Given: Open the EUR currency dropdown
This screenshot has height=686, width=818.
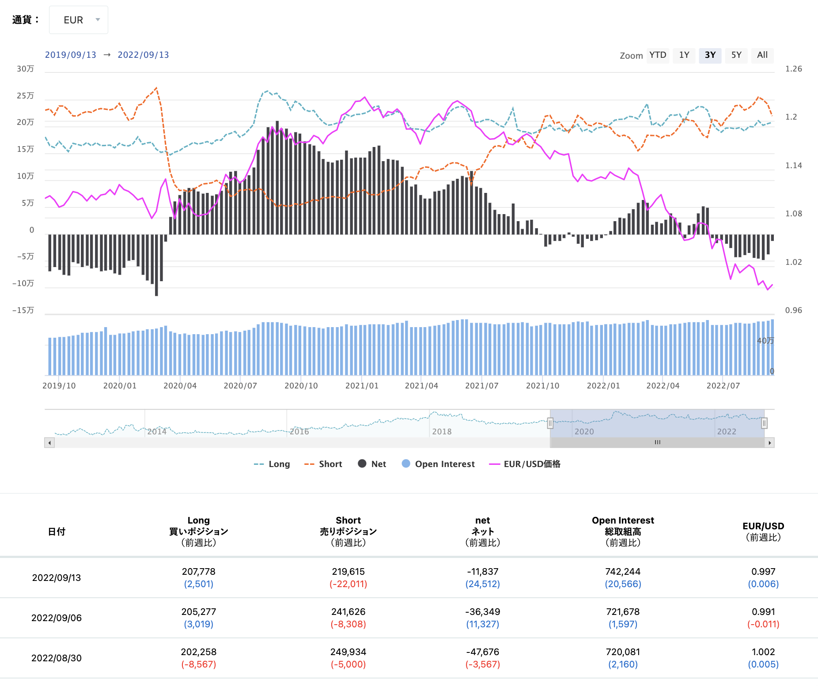Looking at the screenshot, I should pyautogui.click(x=79, y=20).
